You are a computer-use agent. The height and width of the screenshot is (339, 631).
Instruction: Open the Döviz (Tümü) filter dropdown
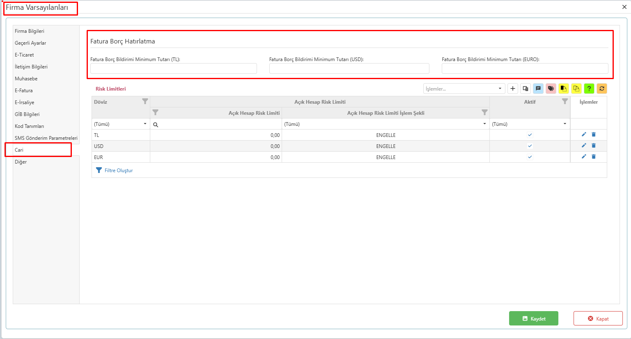[121, 124]
